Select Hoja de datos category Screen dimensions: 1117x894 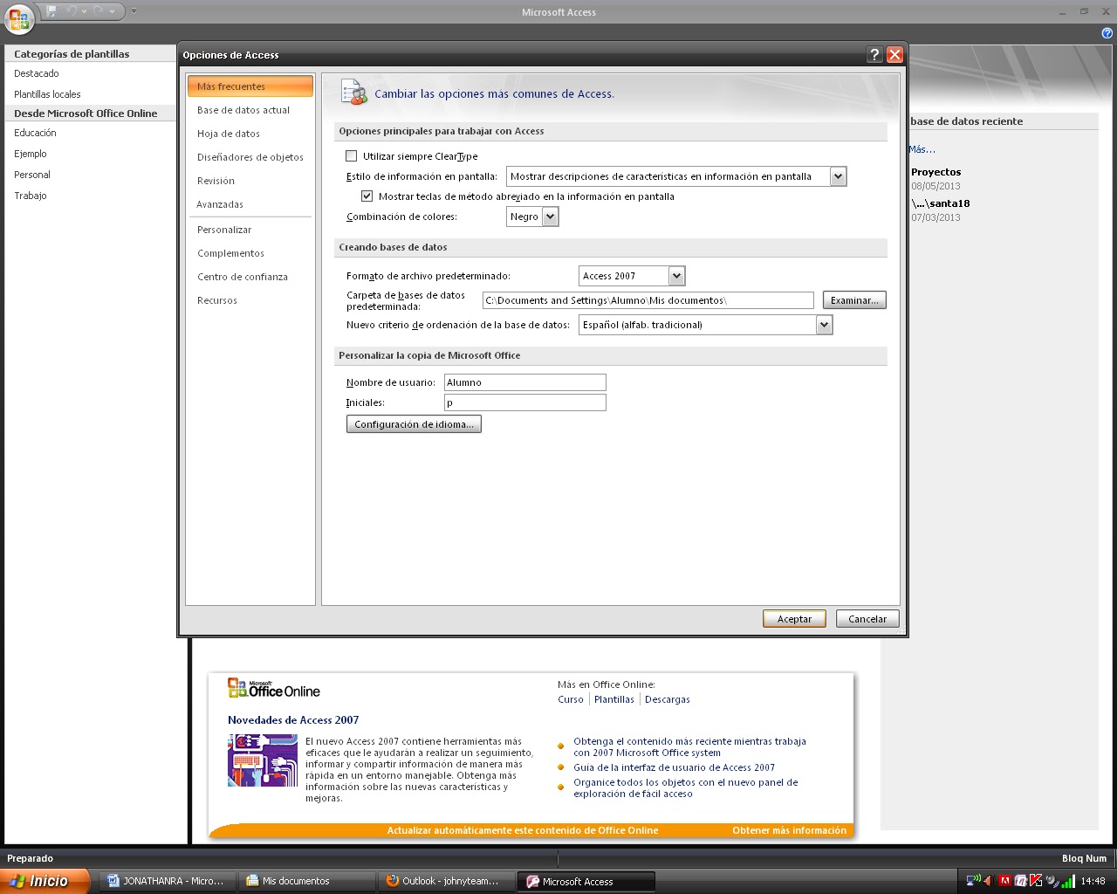point(250,134)
